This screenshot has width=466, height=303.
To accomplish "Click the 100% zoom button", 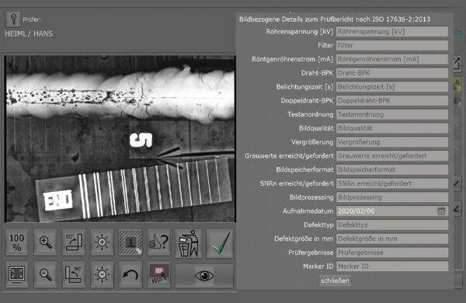I will click(16, 242).
